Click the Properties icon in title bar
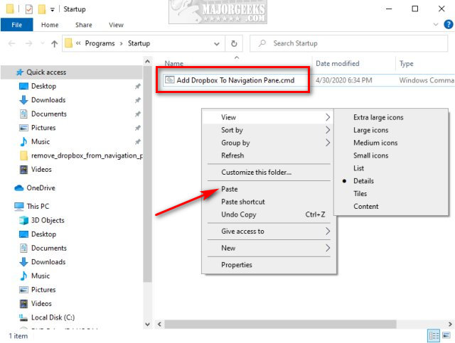Image resolution: width=455 pixels, height=343 pixels. point(28,9)
